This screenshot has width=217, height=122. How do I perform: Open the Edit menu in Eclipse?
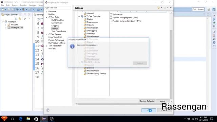pos(8,5)
